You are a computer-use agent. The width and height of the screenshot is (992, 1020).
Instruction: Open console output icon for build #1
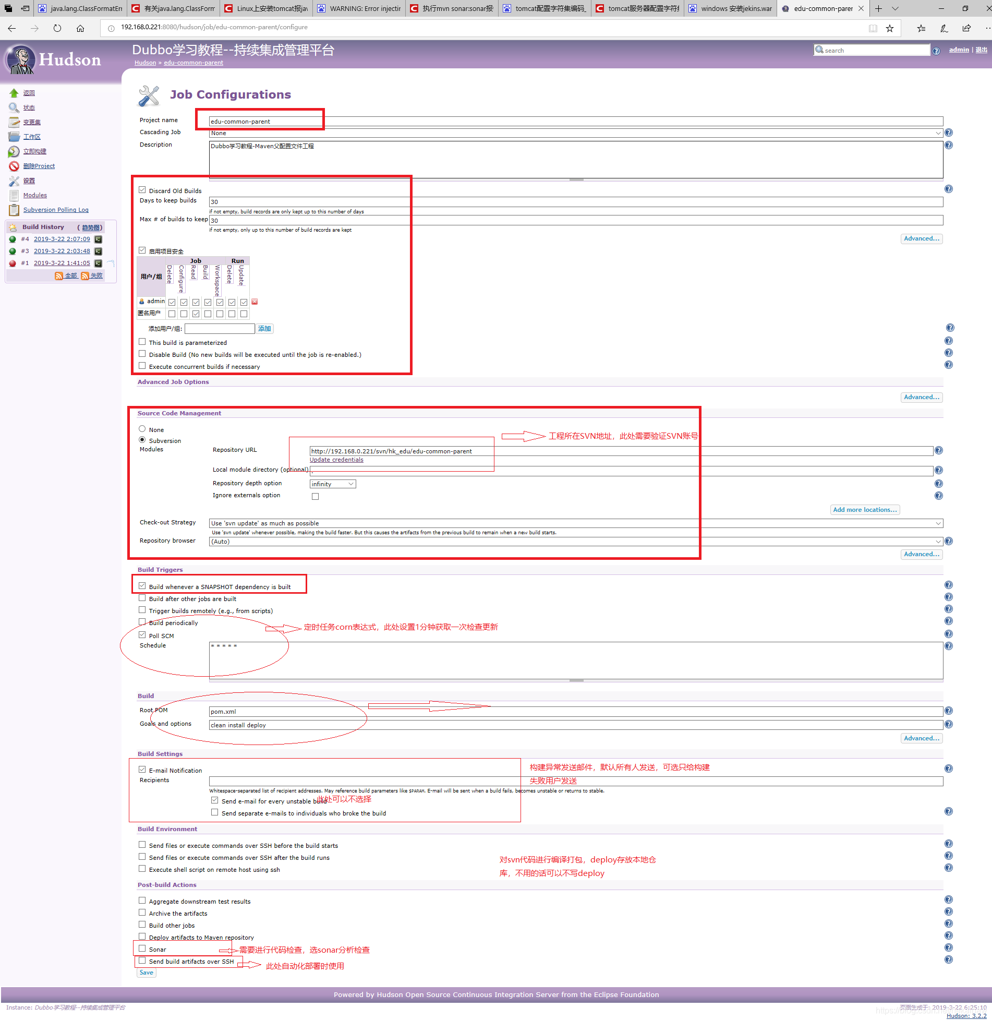[98, 263]
